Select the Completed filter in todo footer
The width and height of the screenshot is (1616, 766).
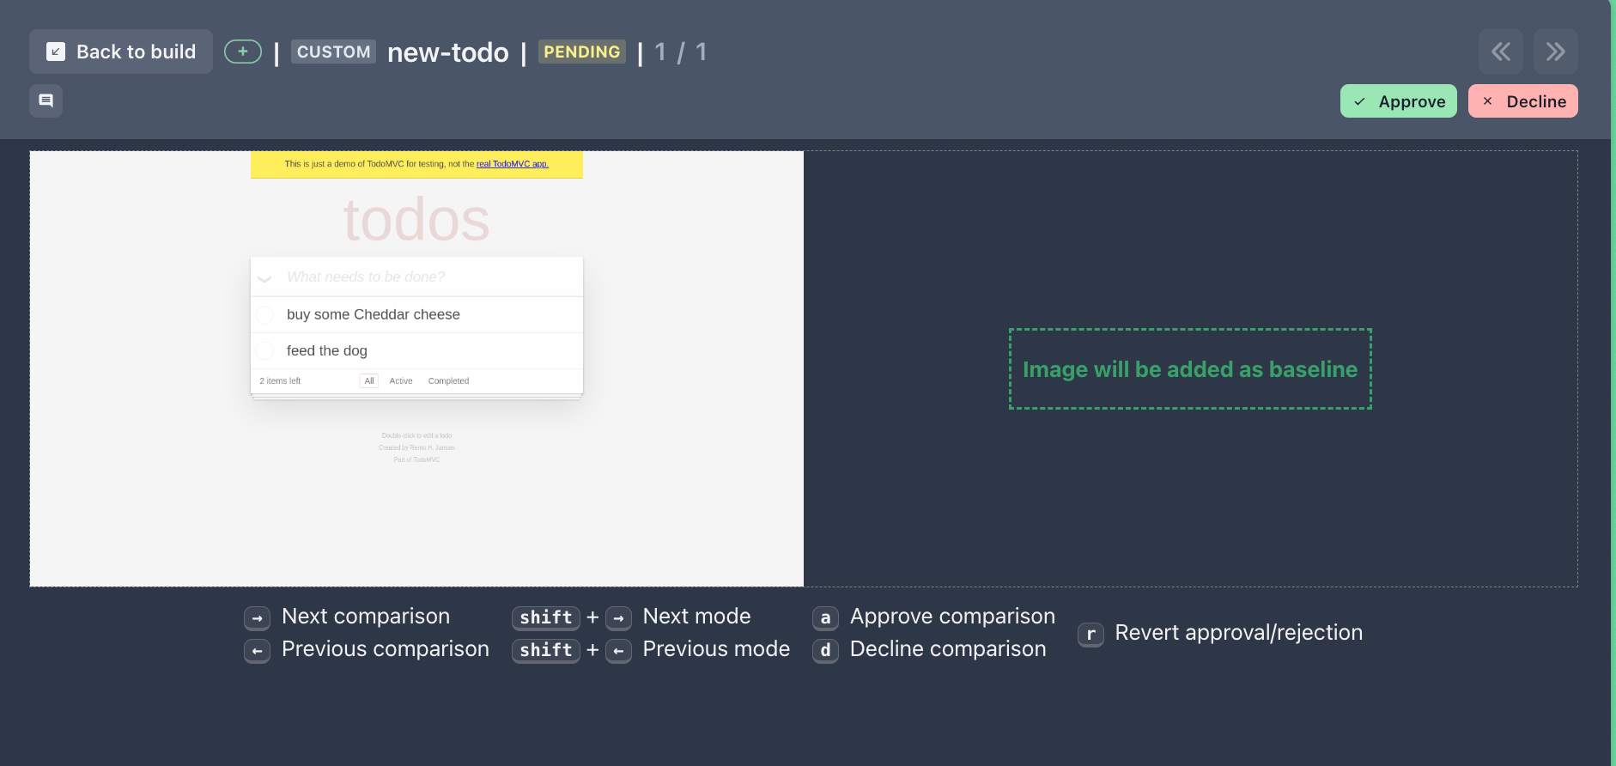click(448, 380)
